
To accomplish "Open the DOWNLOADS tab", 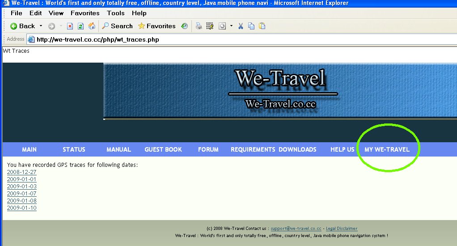I will point(297,149).
